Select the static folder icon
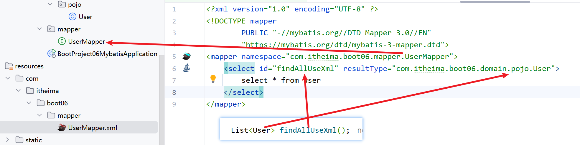Screen dimensions: 580x145 pyautogui.click(x=19, y=140)
